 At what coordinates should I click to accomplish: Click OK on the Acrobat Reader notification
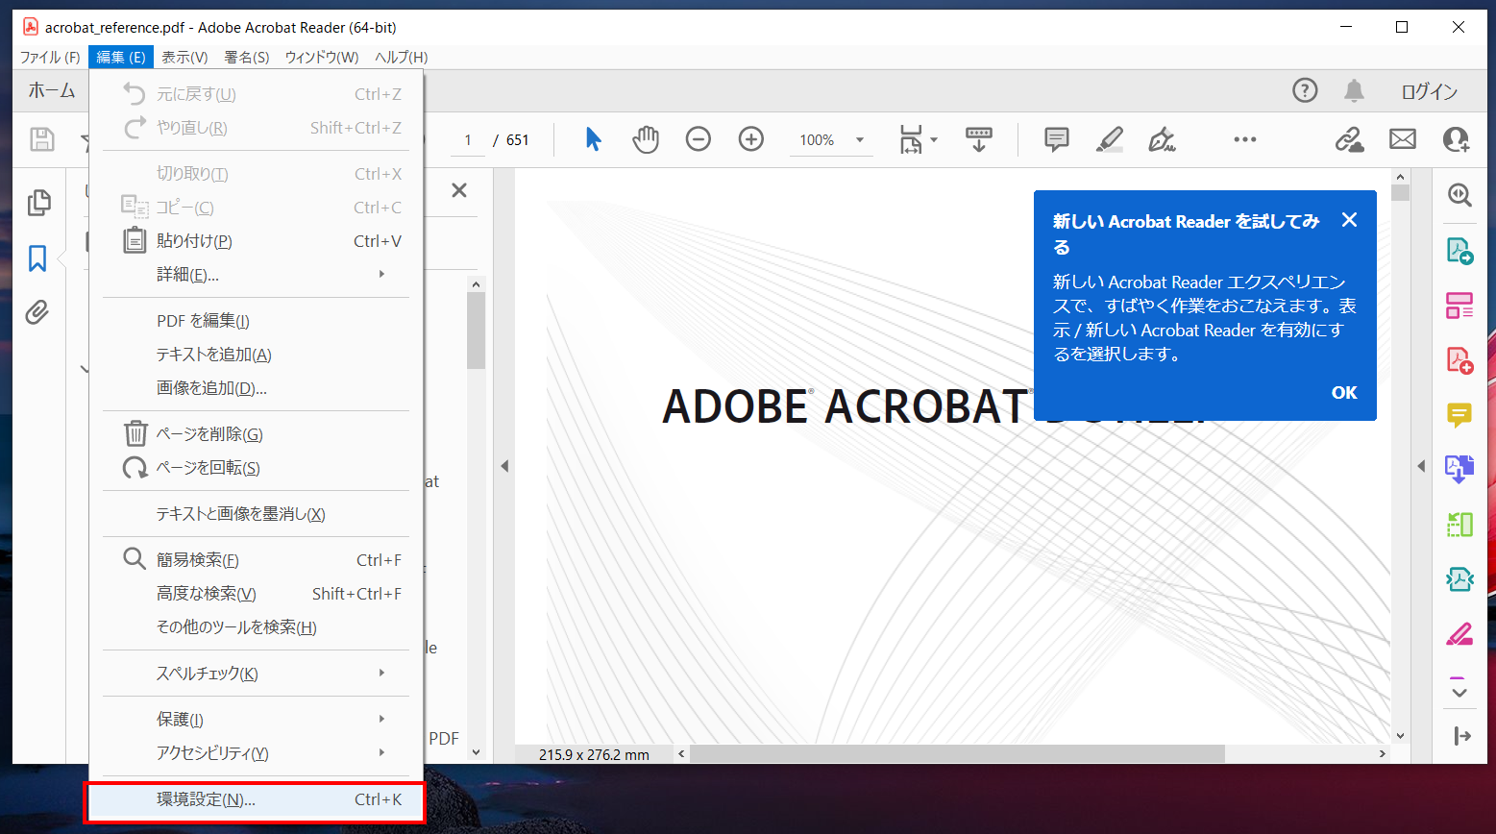1343,392
